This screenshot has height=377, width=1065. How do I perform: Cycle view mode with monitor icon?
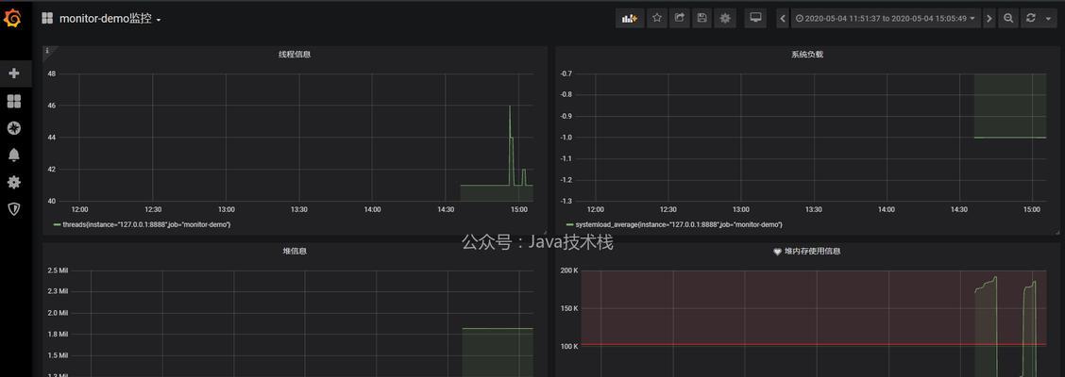click(754, 18)
